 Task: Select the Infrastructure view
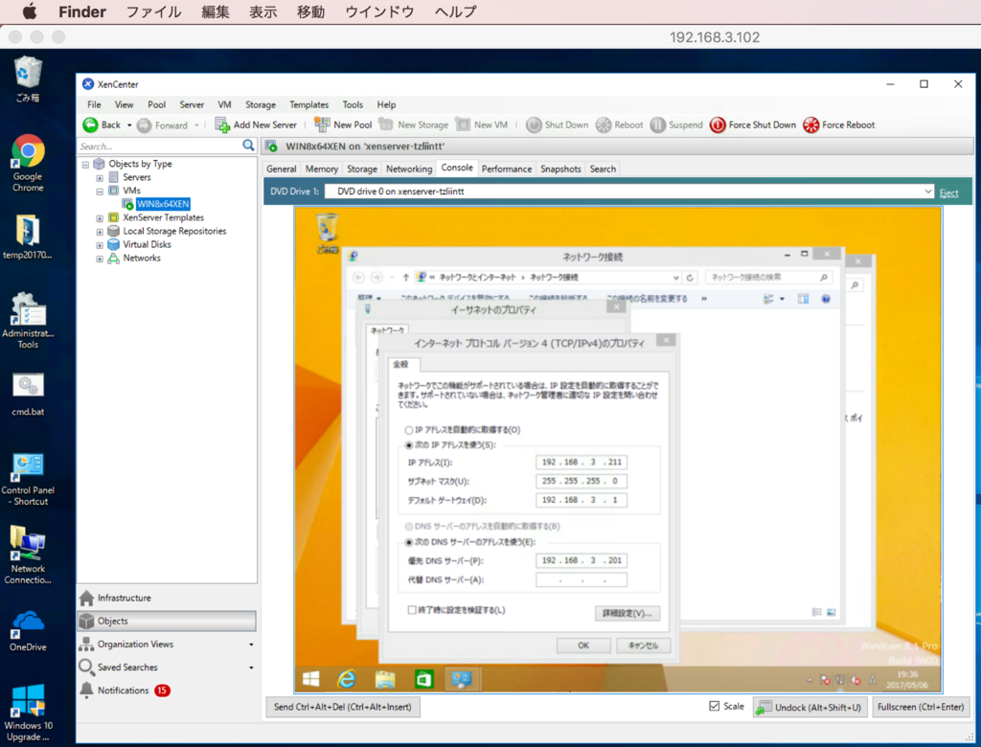(124, 598)
